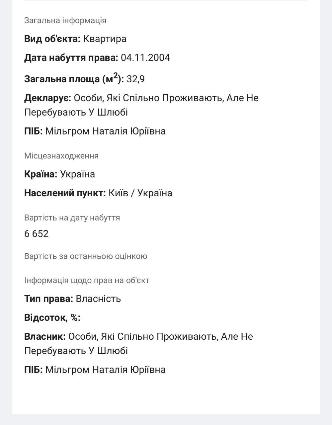
Task: Click the acquisition date 04.11.2004
Action: click(x=145, y=58)
